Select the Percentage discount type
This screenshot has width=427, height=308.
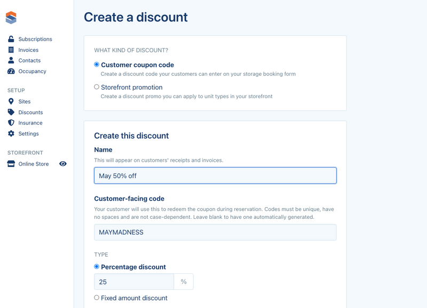pyautogui.click(x=97, y=266)
